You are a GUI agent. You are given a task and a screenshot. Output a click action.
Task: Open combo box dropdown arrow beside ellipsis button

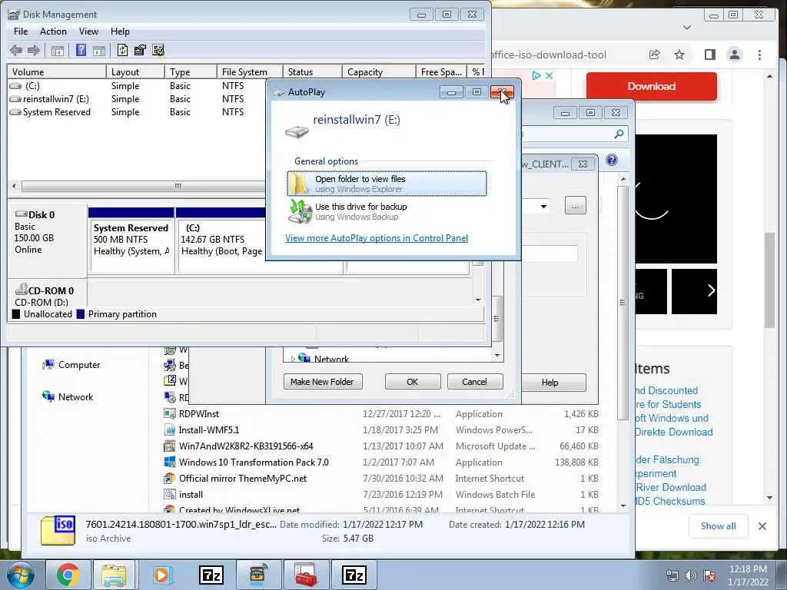pyautogui.click(x=543, y=206)
